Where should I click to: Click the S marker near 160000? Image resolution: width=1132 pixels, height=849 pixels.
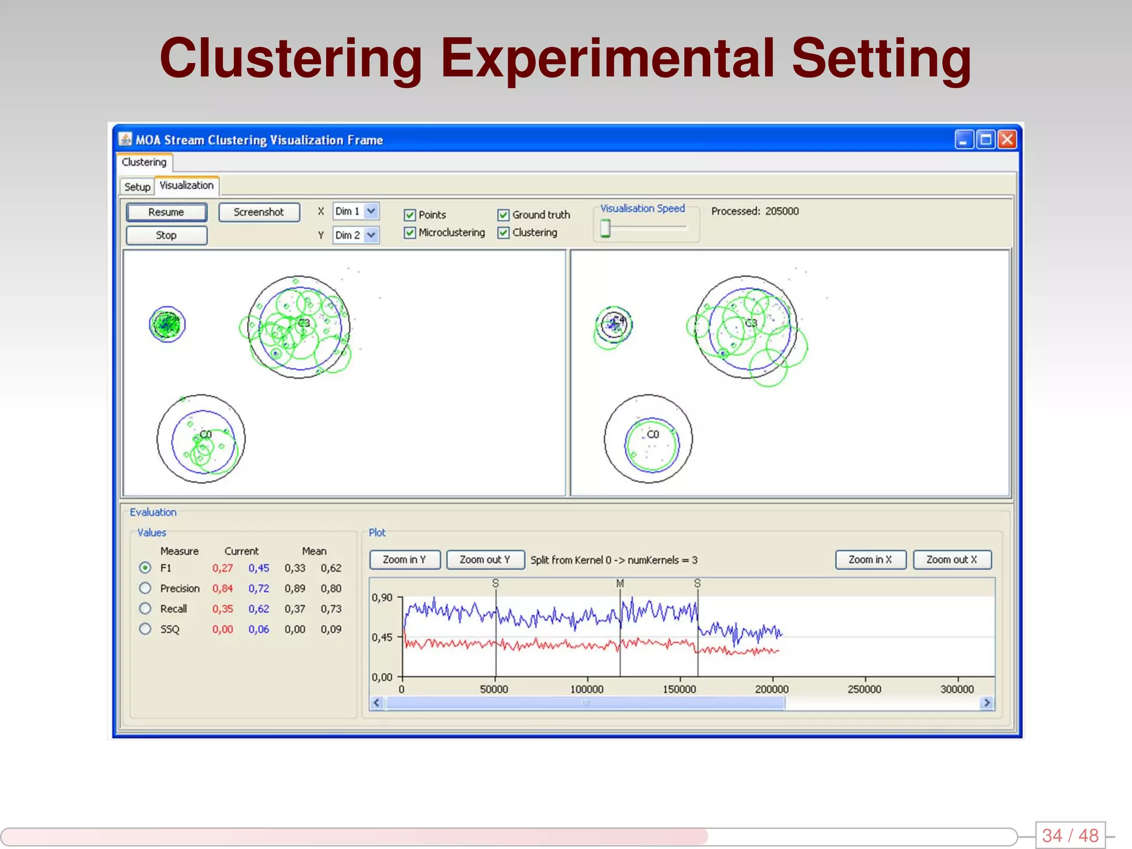[698, 584]
